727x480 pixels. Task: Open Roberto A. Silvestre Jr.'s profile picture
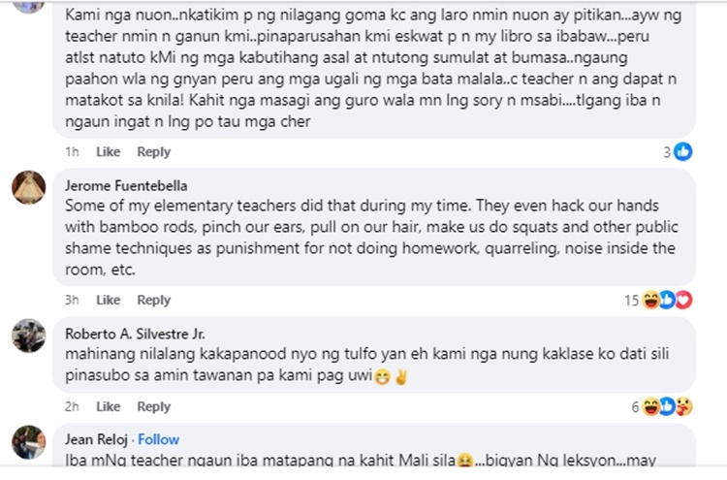28,336
